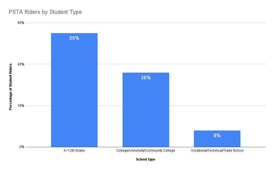
Task: Select the K–12th Grade axis label
Action: (74, 151)
